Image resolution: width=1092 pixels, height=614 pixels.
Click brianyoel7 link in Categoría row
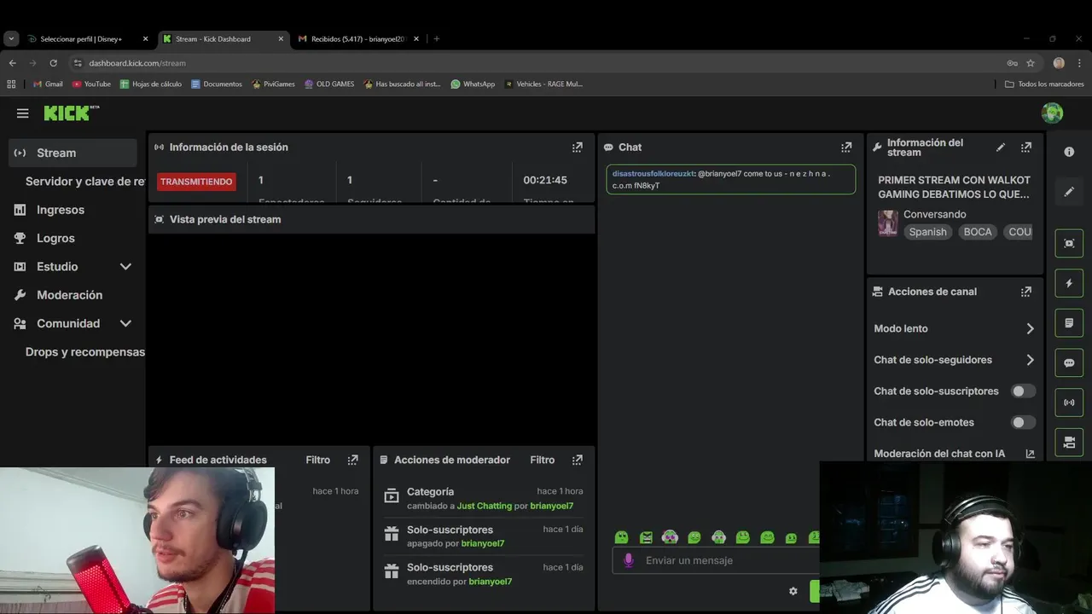pyautogui.click(x=551, y=506)
